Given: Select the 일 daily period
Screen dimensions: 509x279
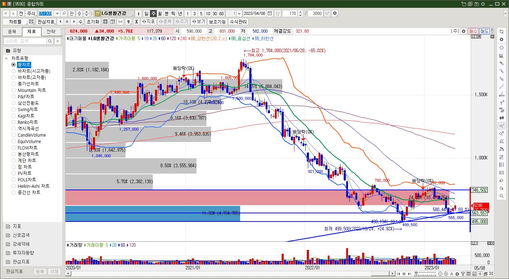Looking at the screenshot, I should [146, 13].
